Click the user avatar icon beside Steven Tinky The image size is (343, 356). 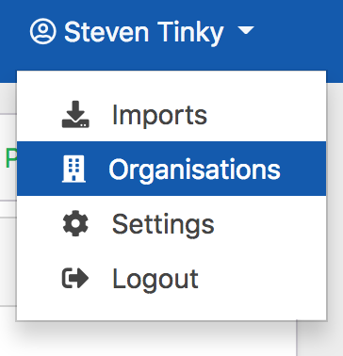coord(43,31)
